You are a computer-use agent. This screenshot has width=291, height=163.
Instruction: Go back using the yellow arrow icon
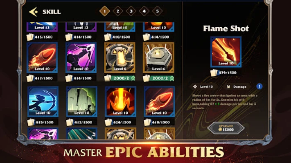click(x=34, y=12)
